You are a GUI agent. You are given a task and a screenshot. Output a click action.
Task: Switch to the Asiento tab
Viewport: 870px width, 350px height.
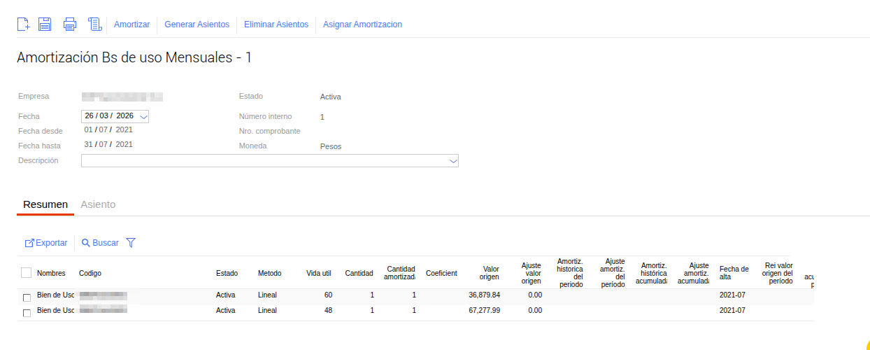[98, 204]
